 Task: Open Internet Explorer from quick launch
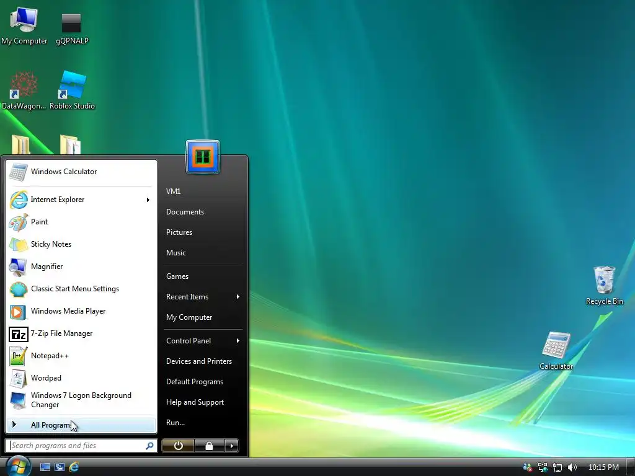[x=74, y=467]
